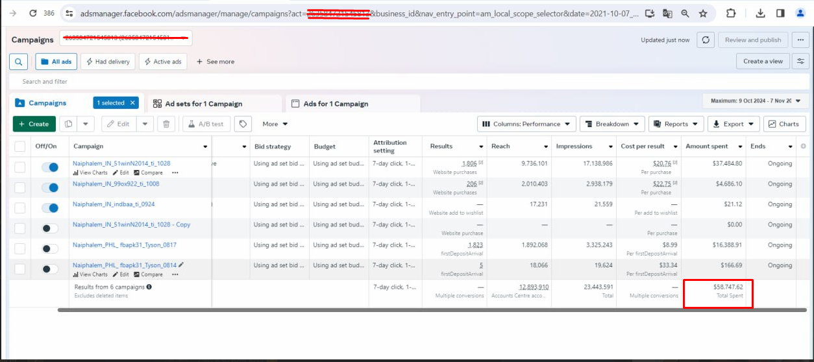Click the search magnifier icon beside All ads
Viewport: 814px width, 362px height.
coord(18,62)
